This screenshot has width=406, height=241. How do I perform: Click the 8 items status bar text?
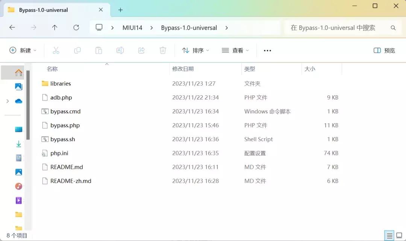17,236
